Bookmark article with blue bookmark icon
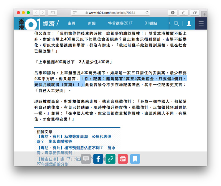Screen dimensions: 221x186 click(135, 159)
